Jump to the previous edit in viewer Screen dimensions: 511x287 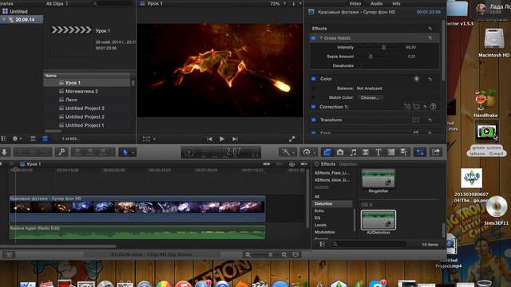click(x=209, y=139)
